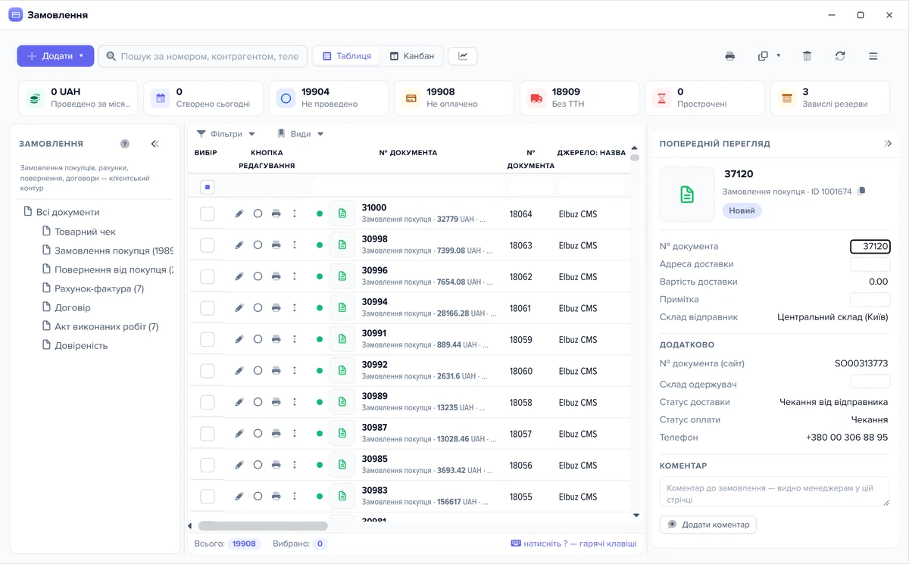The height and width of the screenshot is (564, 909).
Task: Click the trash delete icon in toolbar
Action: [807, 56]
